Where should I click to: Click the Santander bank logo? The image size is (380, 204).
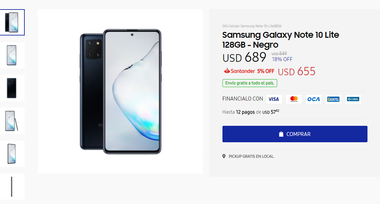click(240, 71)
